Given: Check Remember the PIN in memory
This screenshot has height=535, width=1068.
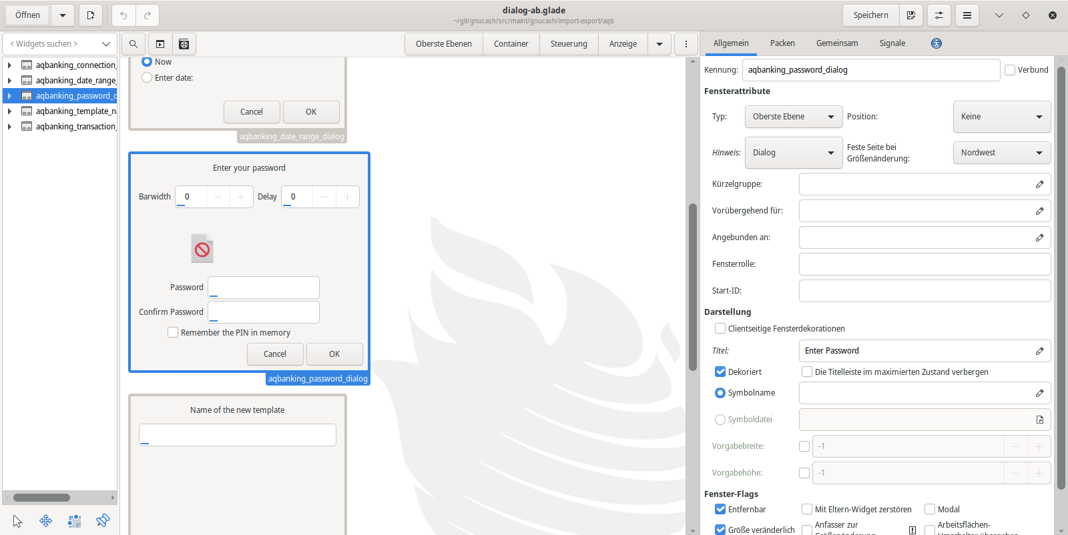Looking at the screenshot, I should click(x=173, y=332).
